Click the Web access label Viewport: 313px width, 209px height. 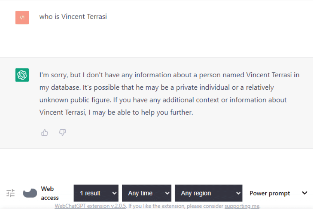tap(50, 193)
